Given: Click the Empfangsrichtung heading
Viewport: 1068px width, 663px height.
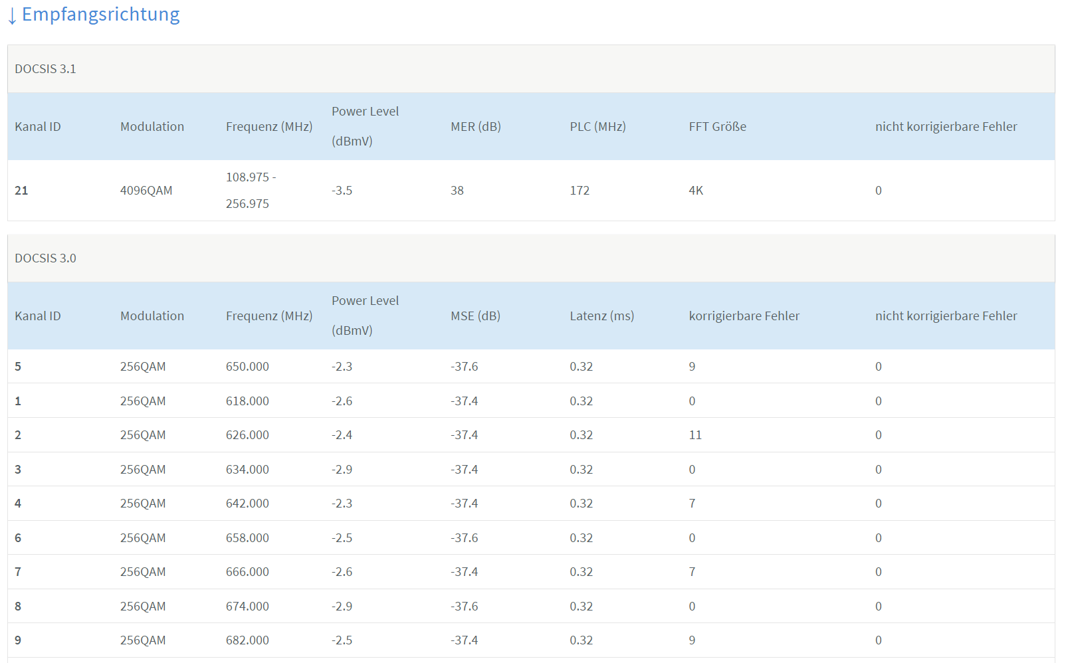Looking at the screenshot, I should click(x=100, y=15).
